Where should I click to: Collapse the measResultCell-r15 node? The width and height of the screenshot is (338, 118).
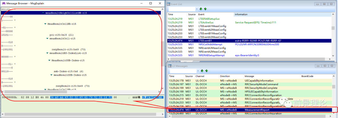pyautogui.click(x=47, y=38)
